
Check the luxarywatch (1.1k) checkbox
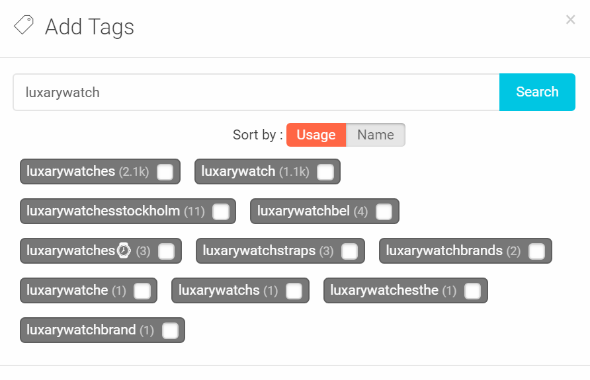tap(325, 172)
